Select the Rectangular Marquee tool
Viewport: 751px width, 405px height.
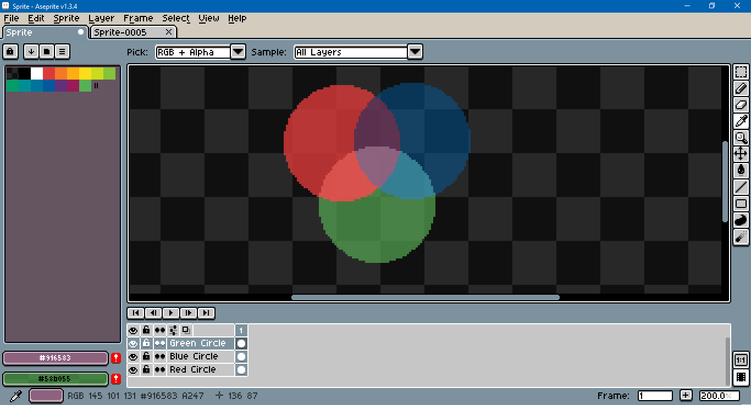(741, 72)
